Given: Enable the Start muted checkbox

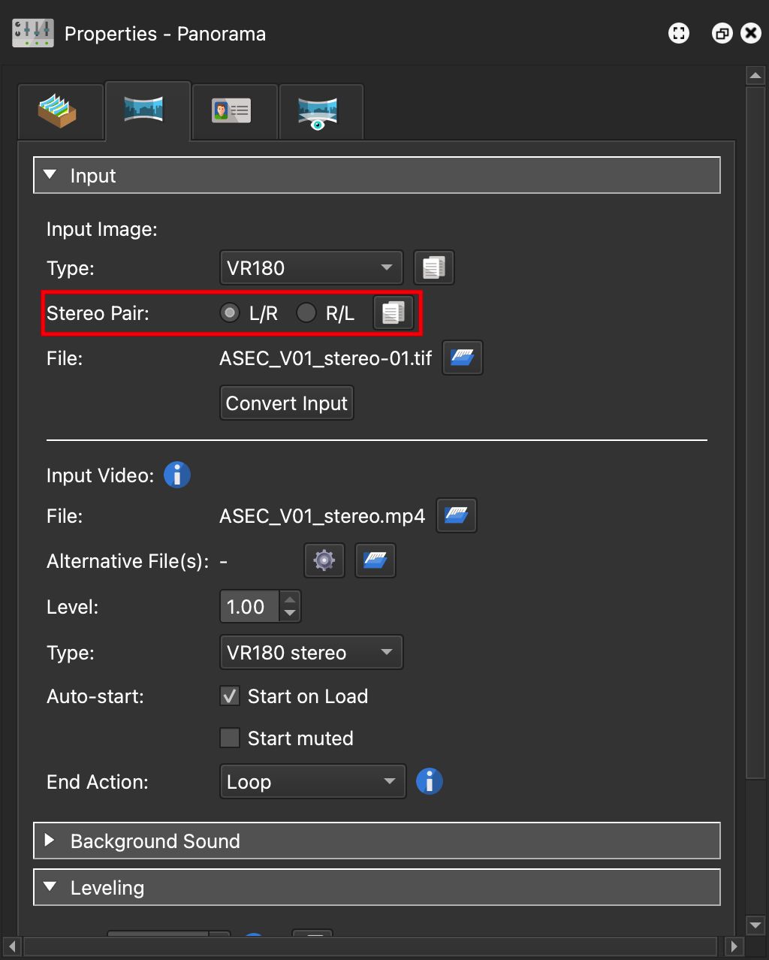Looking at the screenshot, I should pos(230,738).
